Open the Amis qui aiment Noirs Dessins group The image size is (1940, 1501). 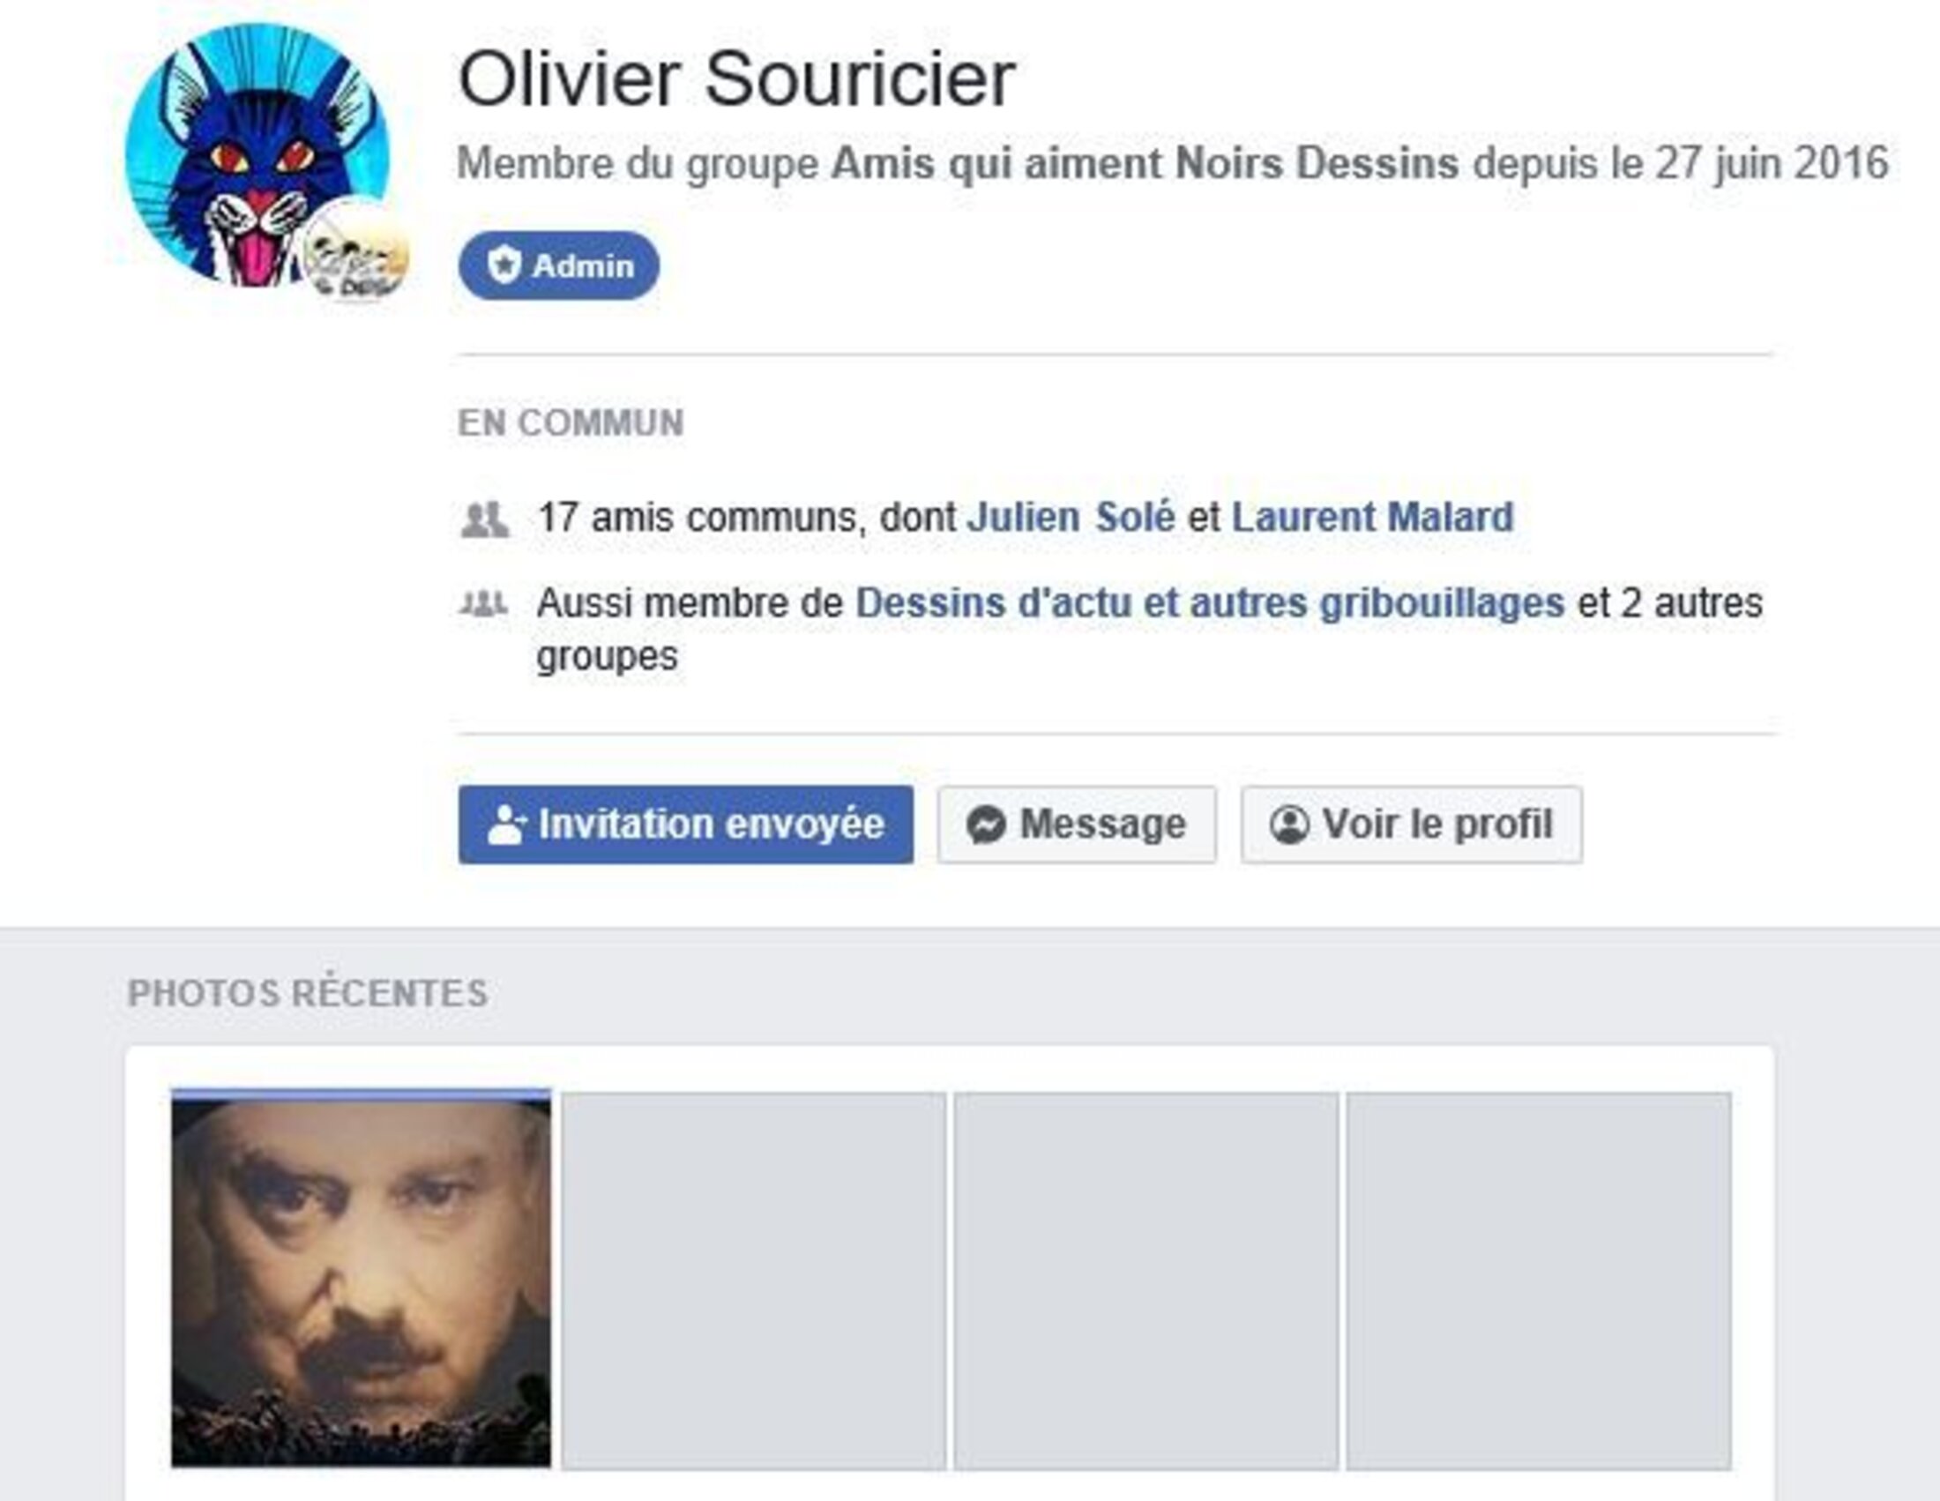(x=1145, y=163)
